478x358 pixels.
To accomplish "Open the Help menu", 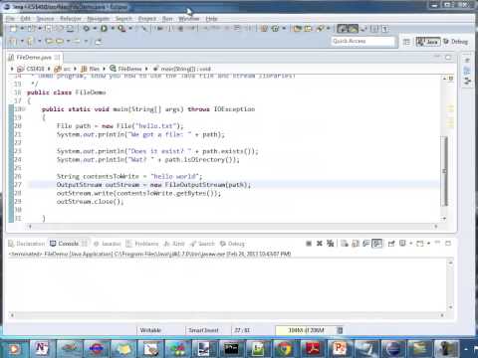I will (x=211, y=19).
